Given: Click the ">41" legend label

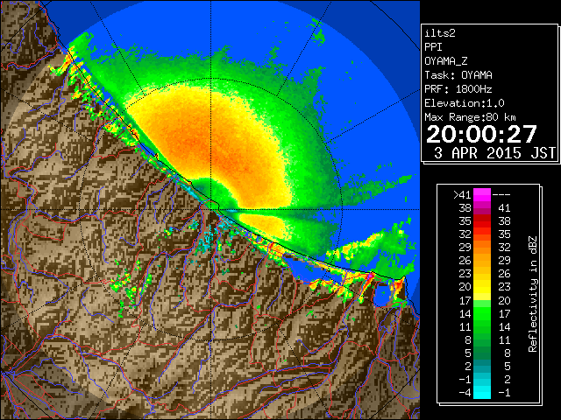Looking at the screenshot, I should coord(462,194).
